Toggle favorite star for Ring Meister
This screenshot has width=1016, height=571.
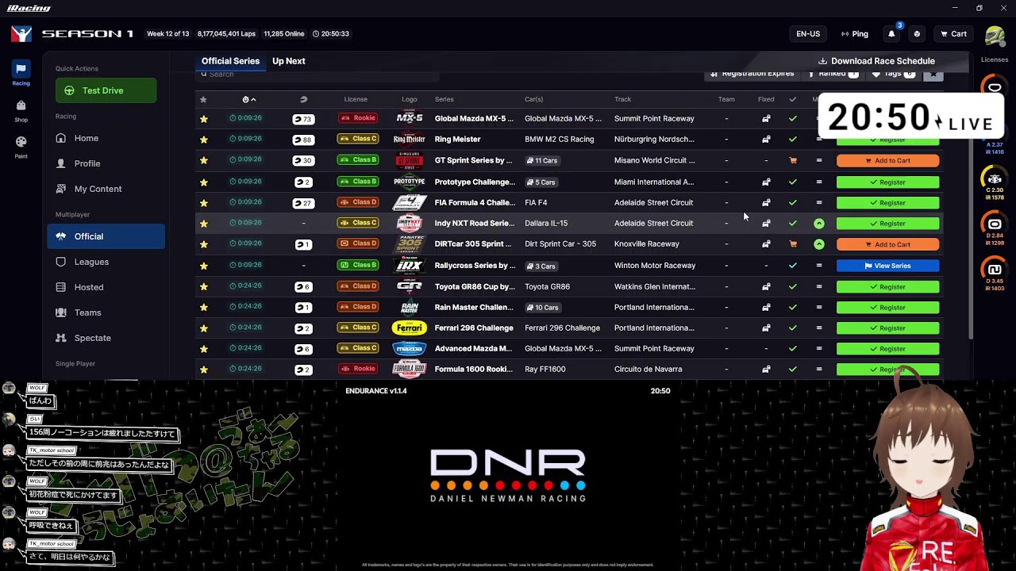(x=204, y=140)
